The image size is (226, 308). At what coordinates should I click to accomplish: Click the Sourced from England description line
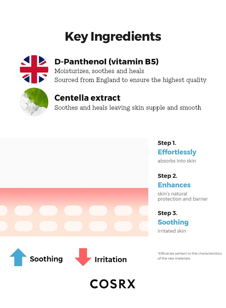click(130, 80)
